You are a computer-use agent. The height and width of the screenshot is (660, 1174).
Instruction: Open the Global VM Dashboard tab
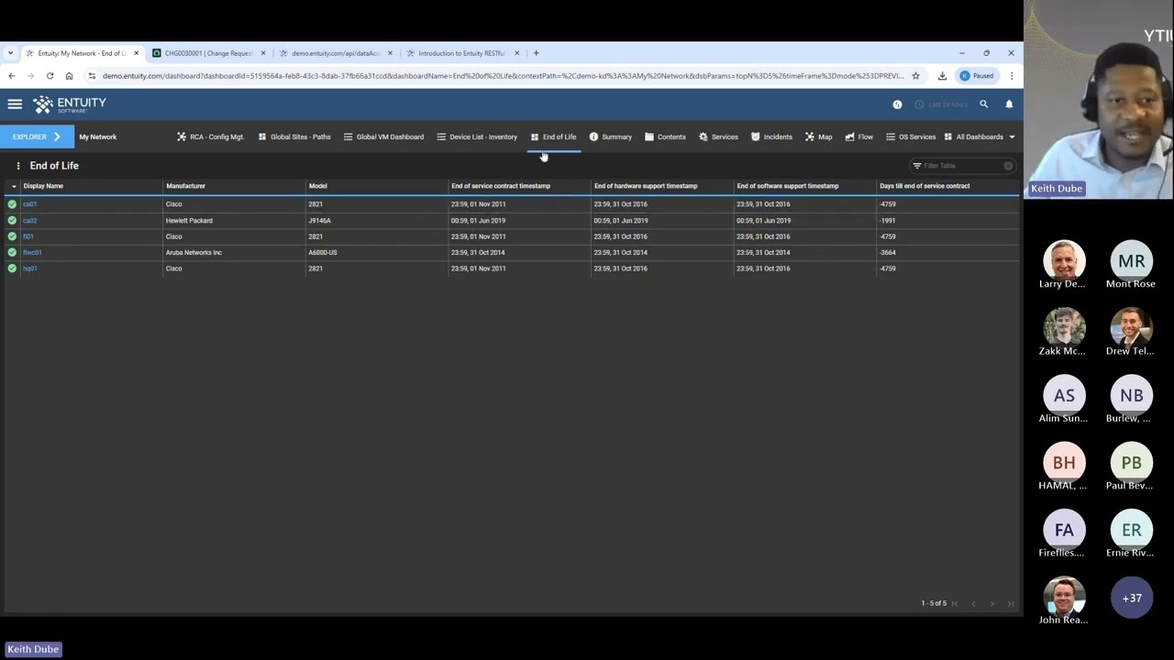click(x=383, y=137)
